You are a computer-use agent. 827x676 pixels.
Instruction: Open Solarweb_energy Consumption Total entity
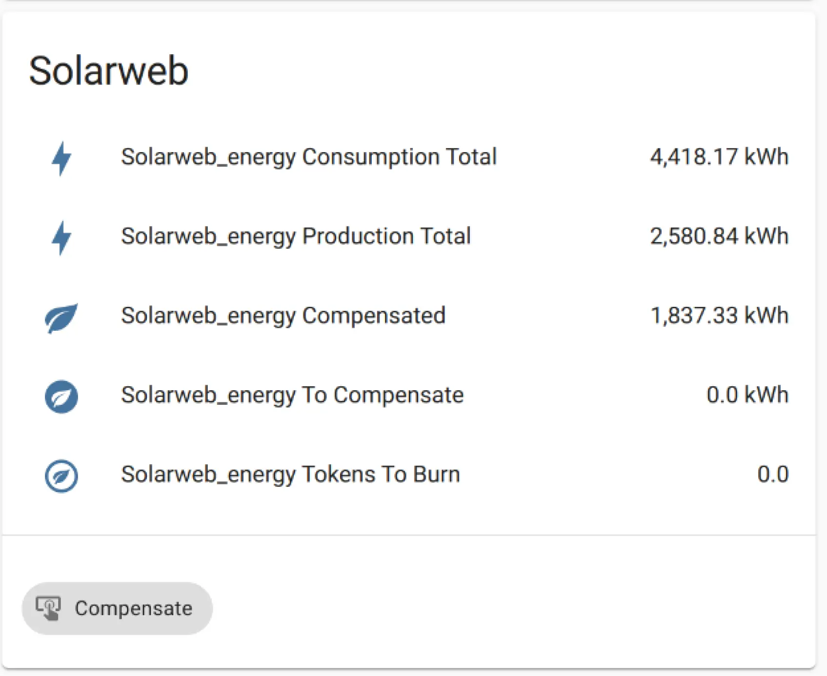coord(309,157)
